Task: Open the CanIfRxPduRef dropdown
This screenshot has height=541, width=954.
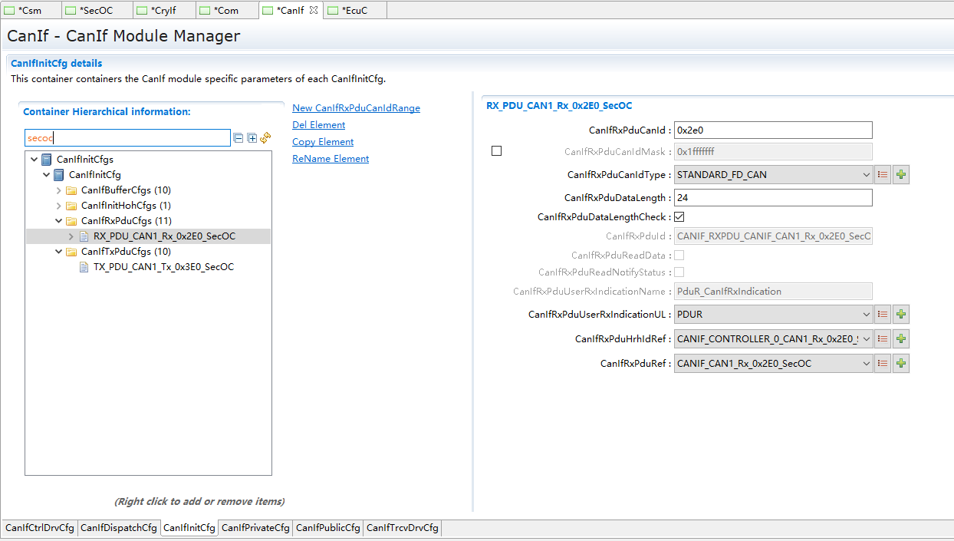Action: coord(866,364)
